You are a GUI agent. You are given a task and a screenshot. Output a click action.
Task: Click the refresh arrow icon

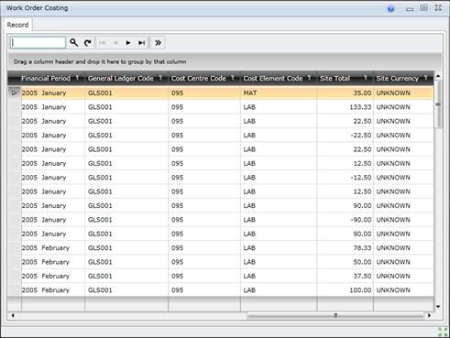pyautogui.click(x=88, y=43)
